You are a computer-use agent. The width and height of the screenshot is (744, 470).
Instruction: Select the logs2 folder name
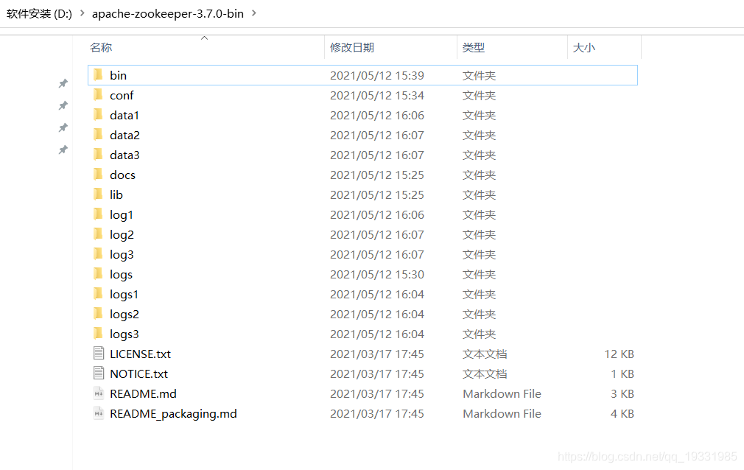coord(124,315)
